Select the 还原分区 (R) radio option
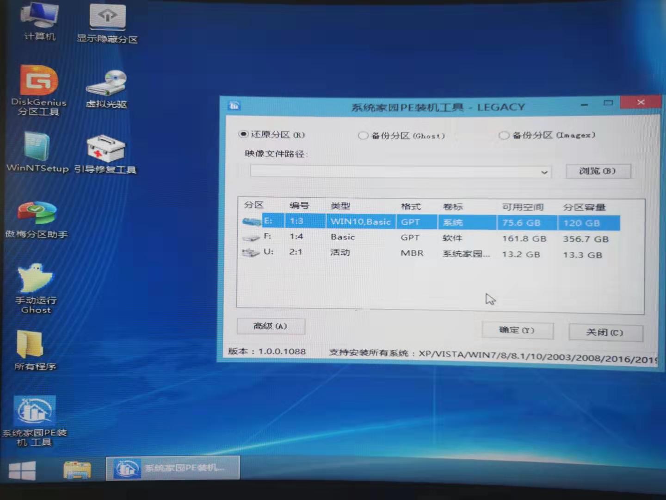This screenshot has width=666, height=500. click(x=244, y=134)
